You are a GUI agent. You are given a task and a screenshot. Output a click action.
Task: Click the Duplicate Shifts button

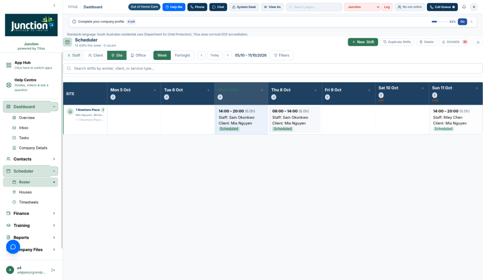coord(397,42)
